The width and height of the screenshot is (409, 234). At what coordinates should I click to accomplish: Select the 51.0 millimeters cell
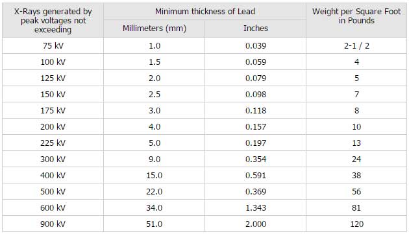155,224
